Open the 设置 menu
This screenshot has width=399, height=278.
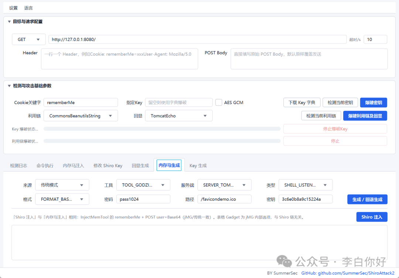coord(14,8)
